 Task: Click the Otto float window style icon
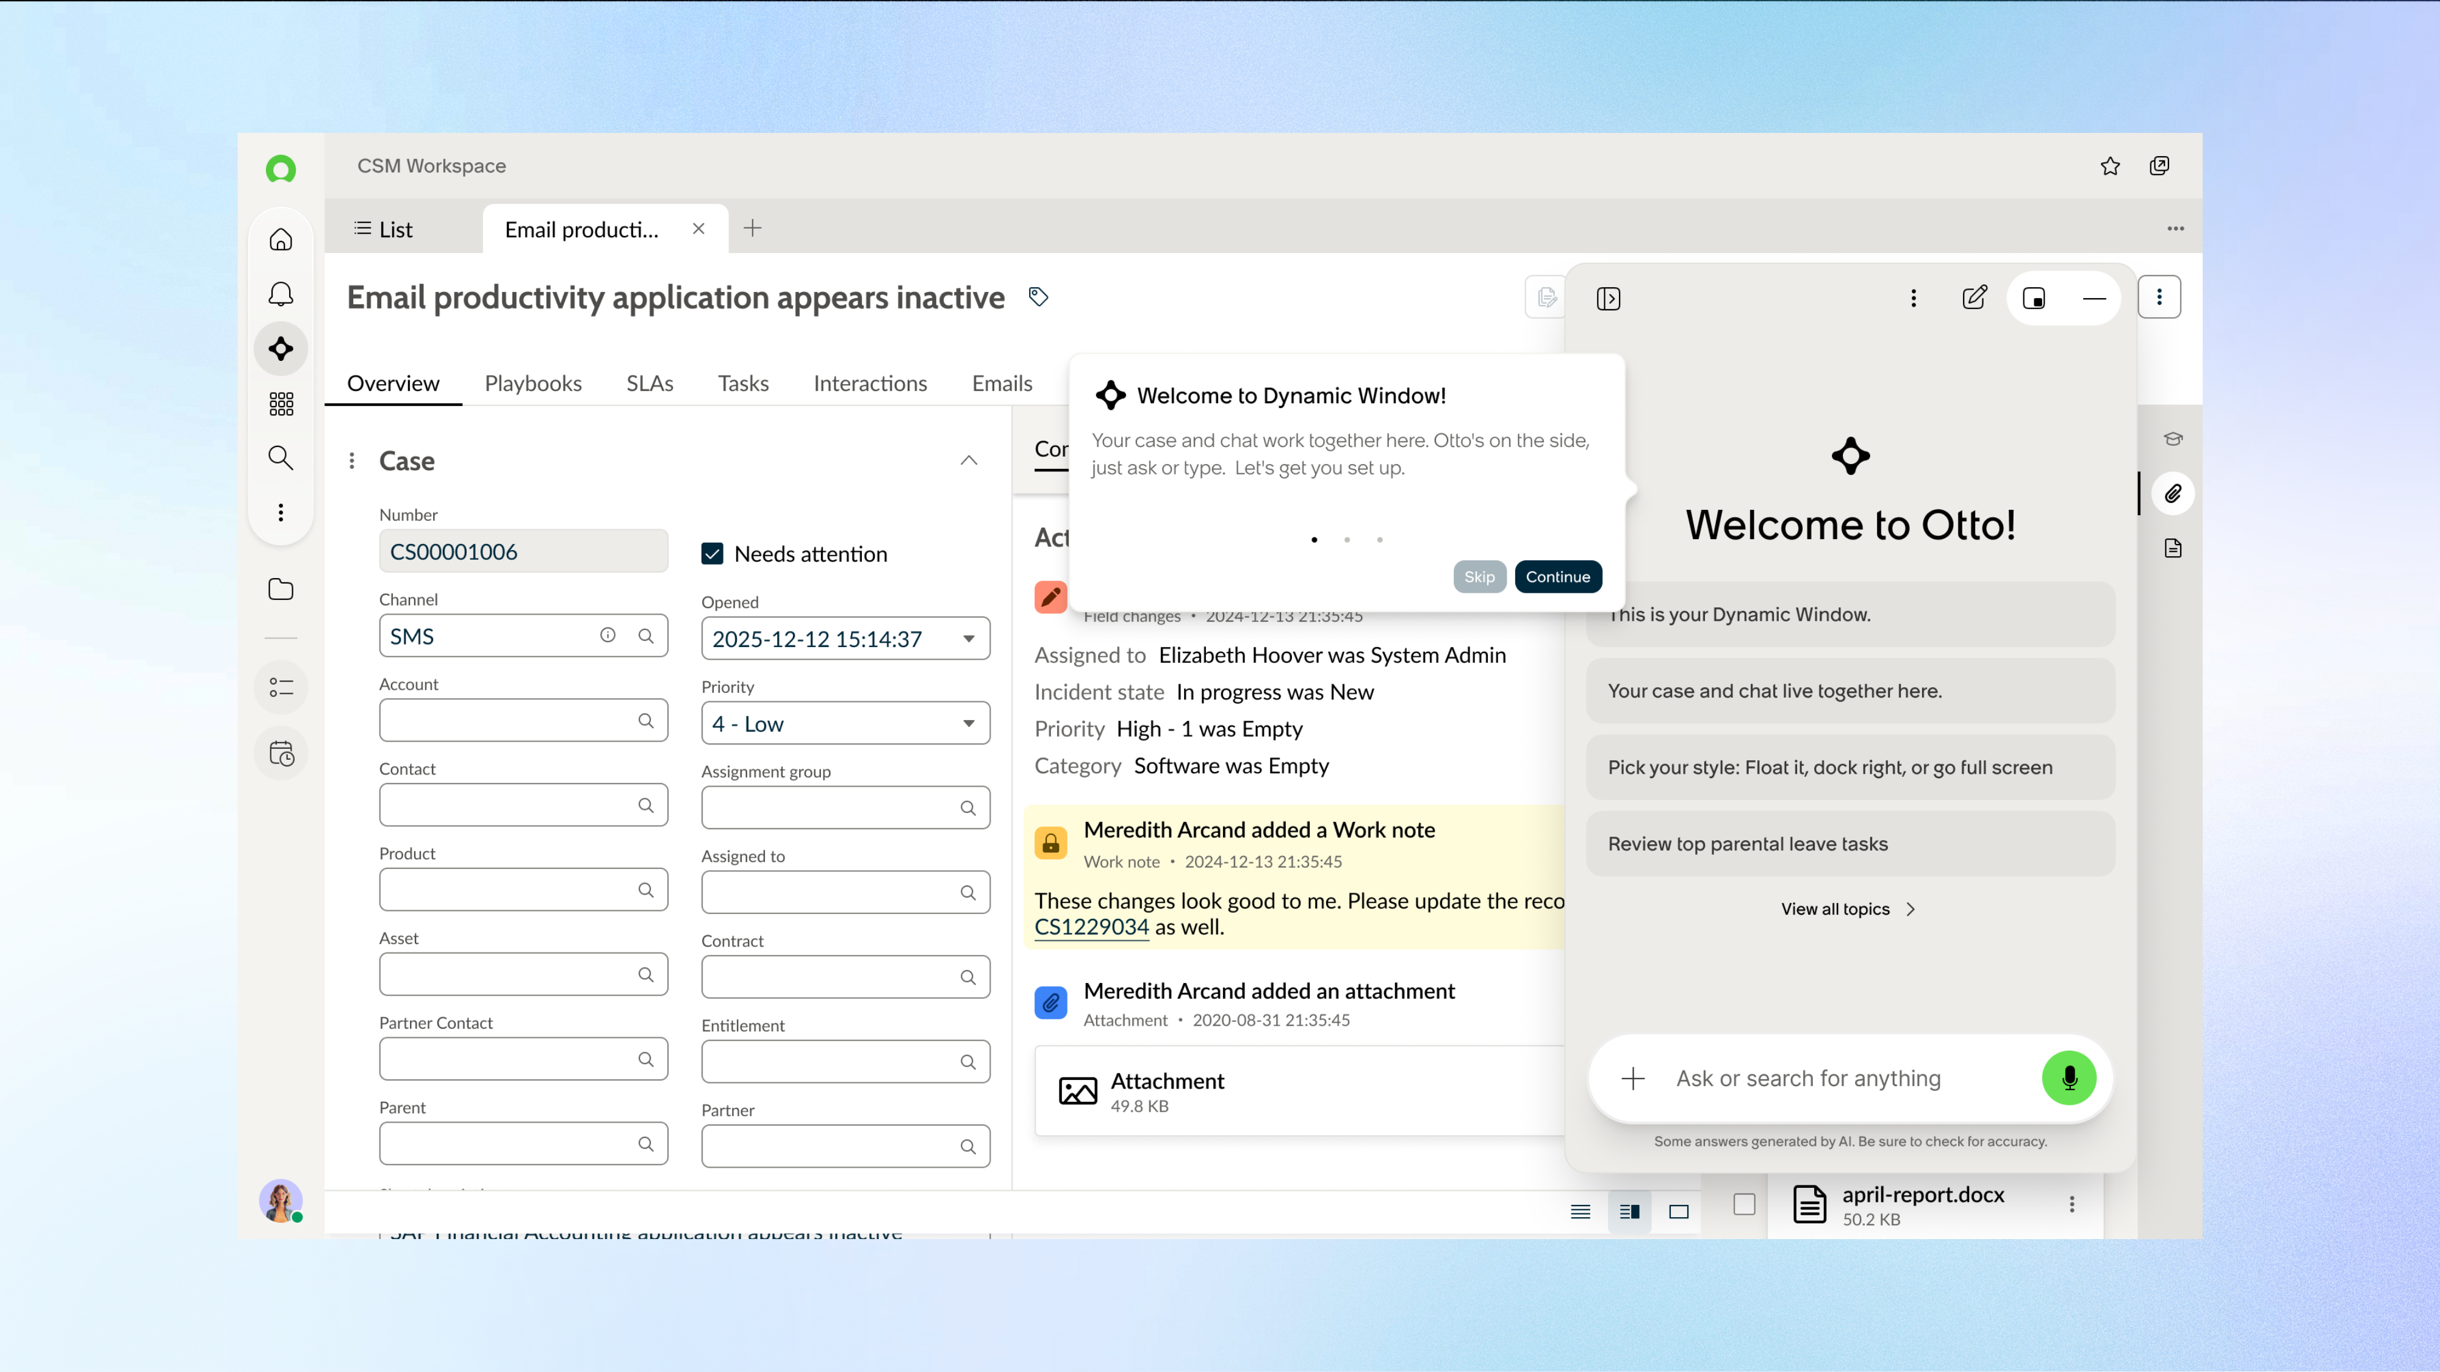[2034, 298]
